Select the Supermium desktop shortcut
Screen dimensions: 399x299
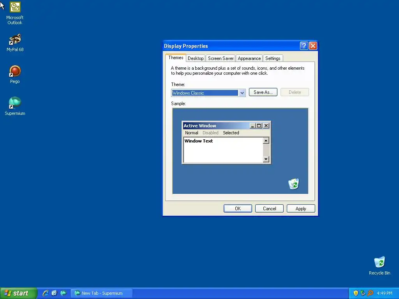pos(15,106)
